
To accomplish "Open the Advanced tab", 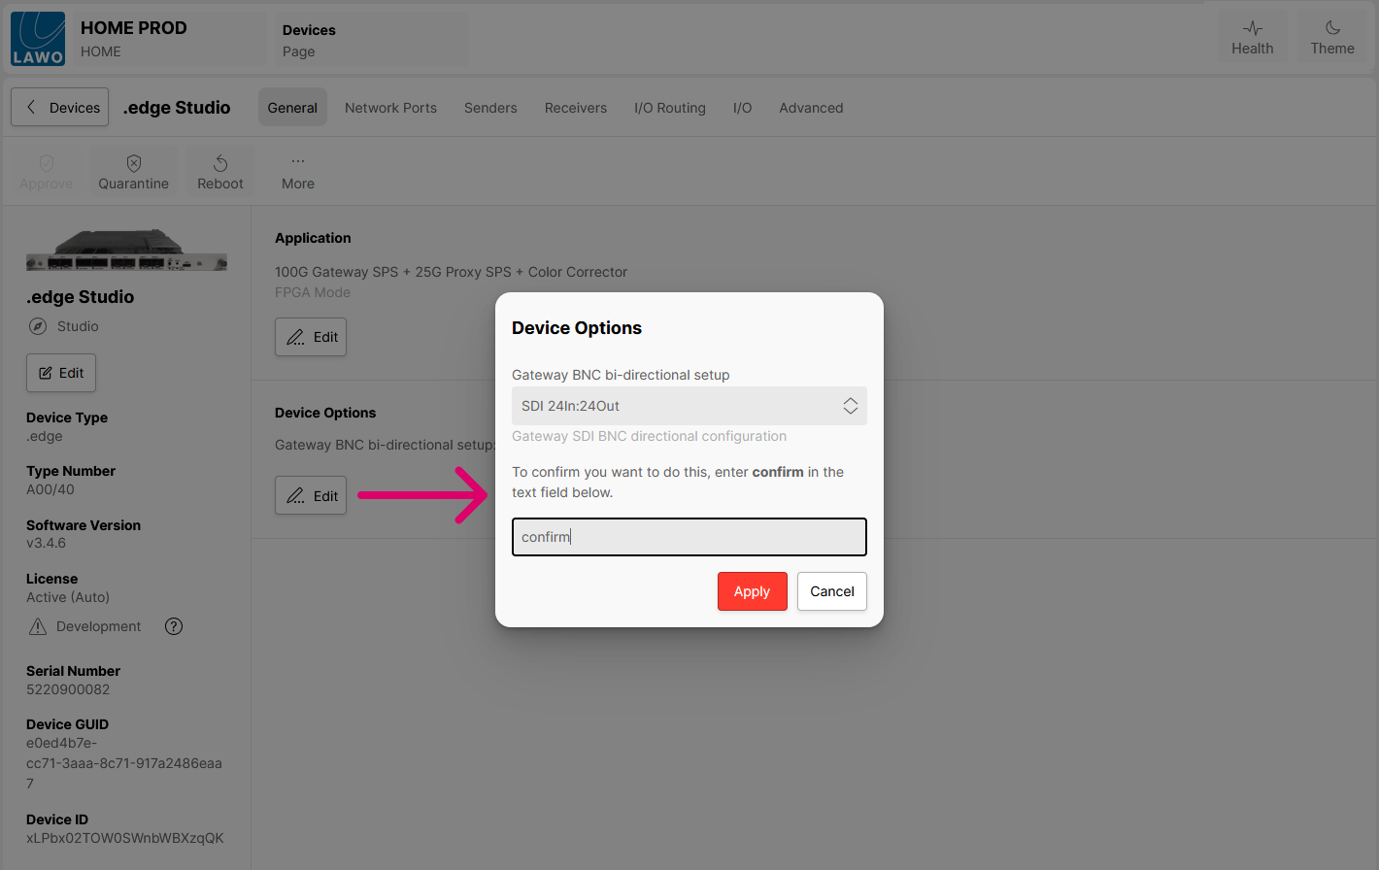I will [x=810, y=108].
